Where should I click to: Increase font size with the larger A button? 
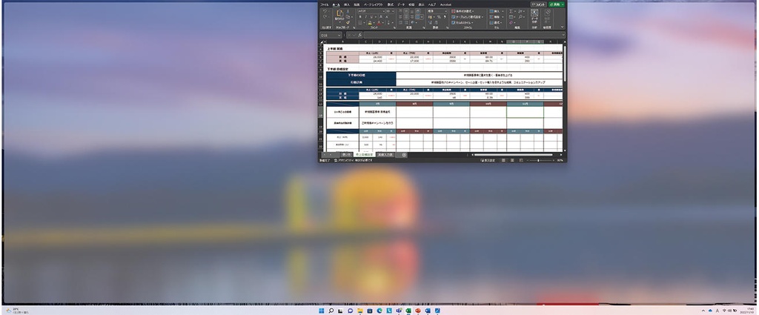[x=381, y=17]
